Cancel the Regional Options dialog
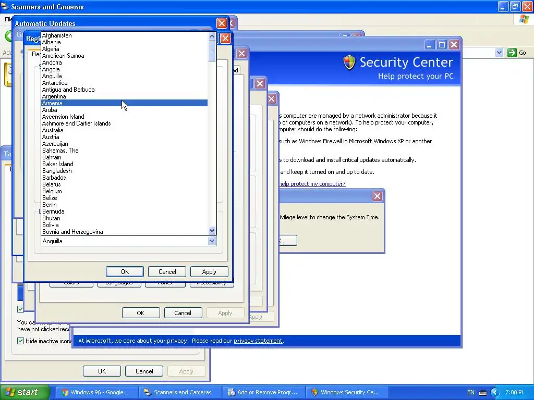Image resolution: width=534 pixels, height=400 pixels. (x=167, y=272)
